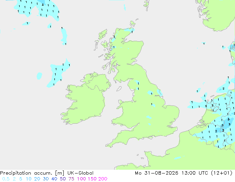Click the Mo 31-08-2026 date label
Viewport: 235px width, 182px height.
coord(156,173)
